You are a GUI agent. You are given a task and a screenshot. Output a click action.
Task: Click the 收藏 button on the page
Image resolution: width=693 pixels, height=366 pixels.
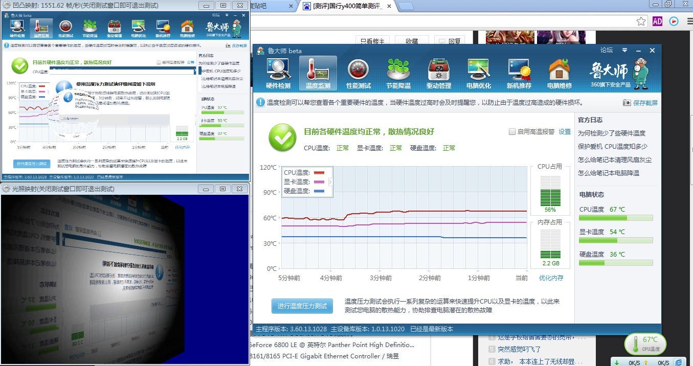point(412,41)
